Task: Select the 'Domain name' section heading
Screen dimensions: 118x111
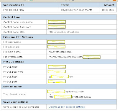Action: point(12,86)
